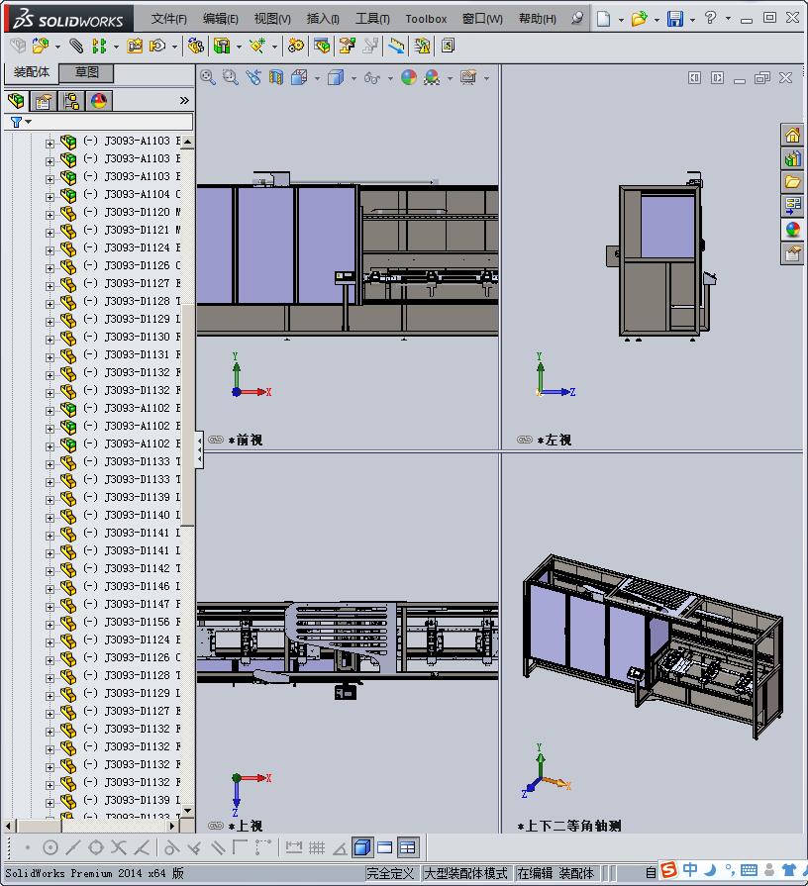Screen dimensions: 808x886
Task: Expand the J3093-D1140 tree node
Action: pos(50,518)
